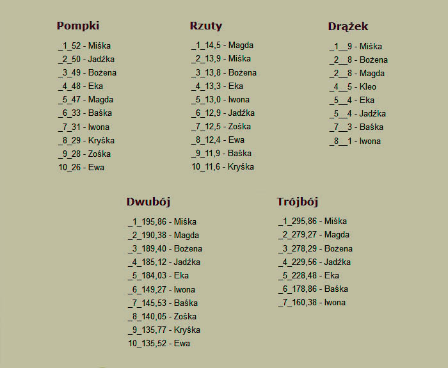Image resolution: width=448 pixels, height=368 pixels.
Task: Click the Trójbój heading
Action: (297, 202)
